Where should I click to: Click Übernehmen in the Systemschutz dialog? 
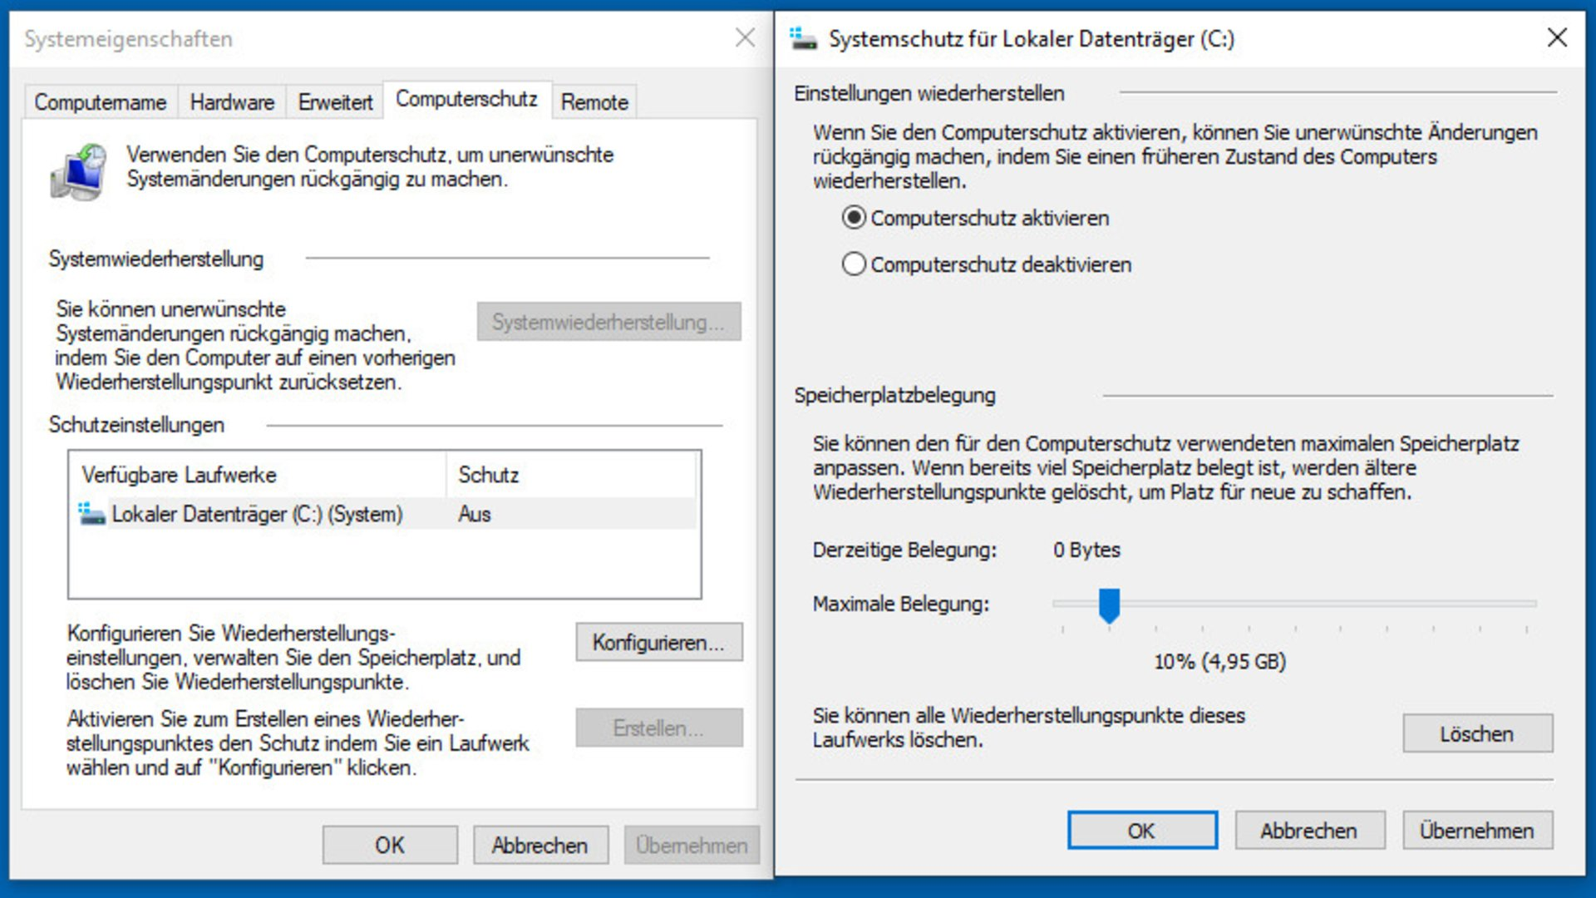pyautogui.click(x=1476, y=831)
